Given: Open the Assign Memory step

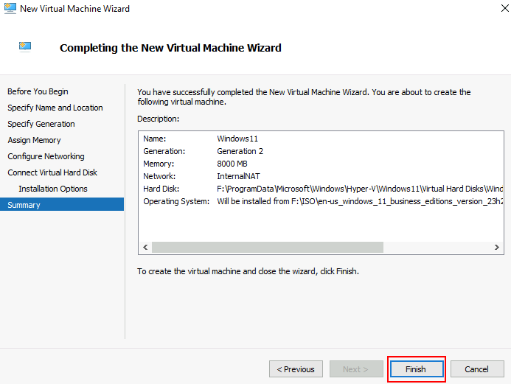Looking at the screenshot, I should [x=34, y=140].
